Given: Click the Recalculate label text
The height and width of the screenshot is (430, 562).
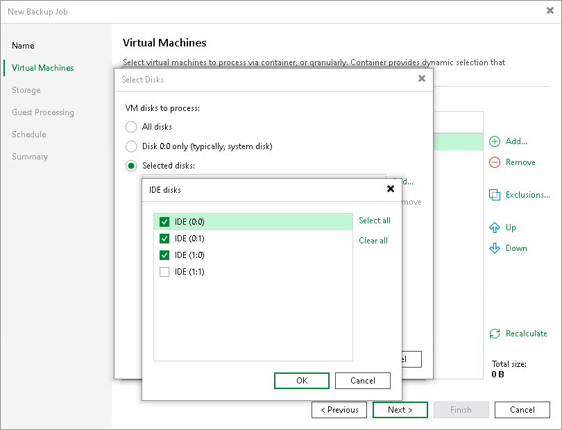Looking at the screenshot, I should 526,334.
